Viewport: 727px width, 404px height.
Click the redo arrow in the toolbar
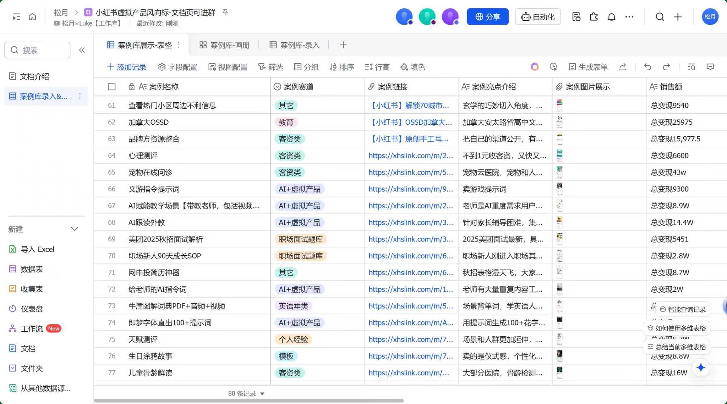666,67
